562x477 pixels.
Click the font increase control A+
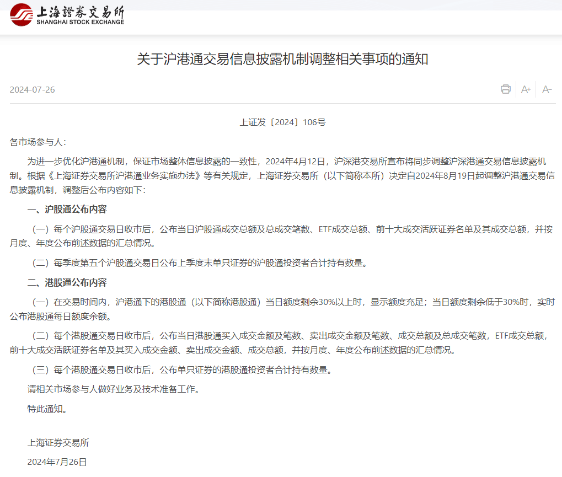click(525, 89)
